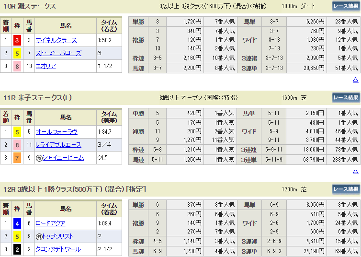Open horse page エオリア
Screen dimensions: 361x257
46,66
